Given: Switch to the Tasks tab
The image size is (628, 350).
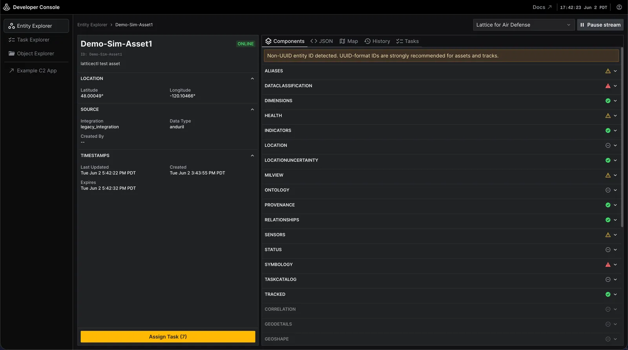Looking at the screenshot, I should click(407, 41).
